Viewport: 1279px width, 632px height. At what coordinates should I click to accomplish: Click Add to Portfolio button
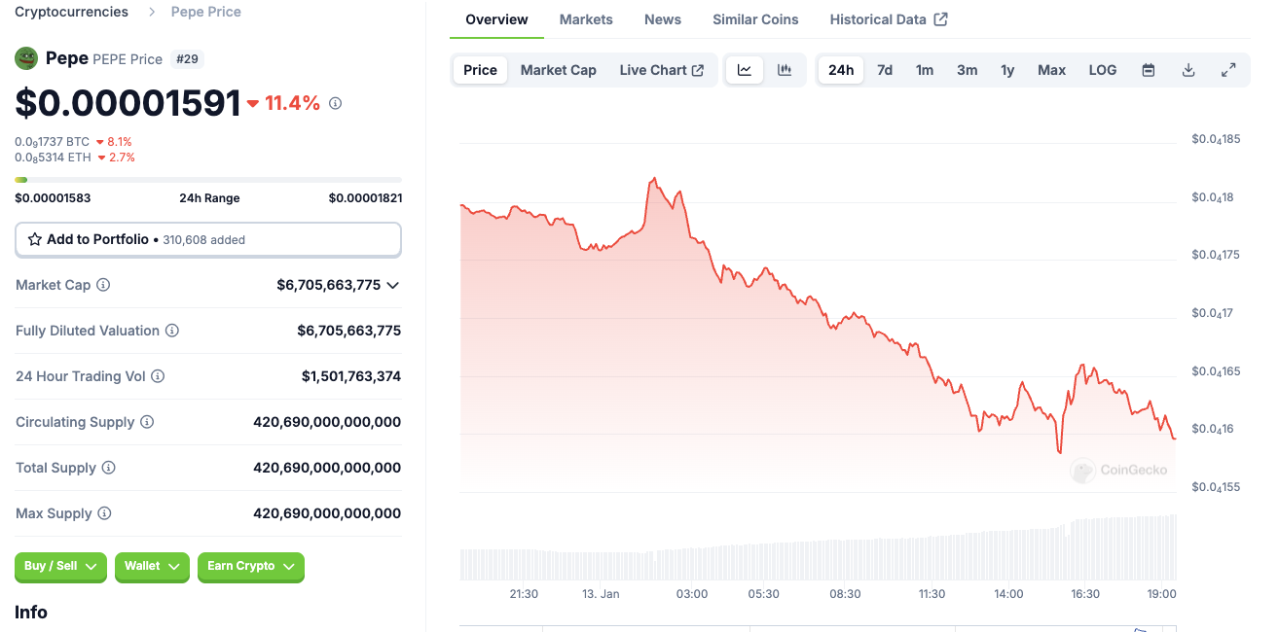click(208, 239)
